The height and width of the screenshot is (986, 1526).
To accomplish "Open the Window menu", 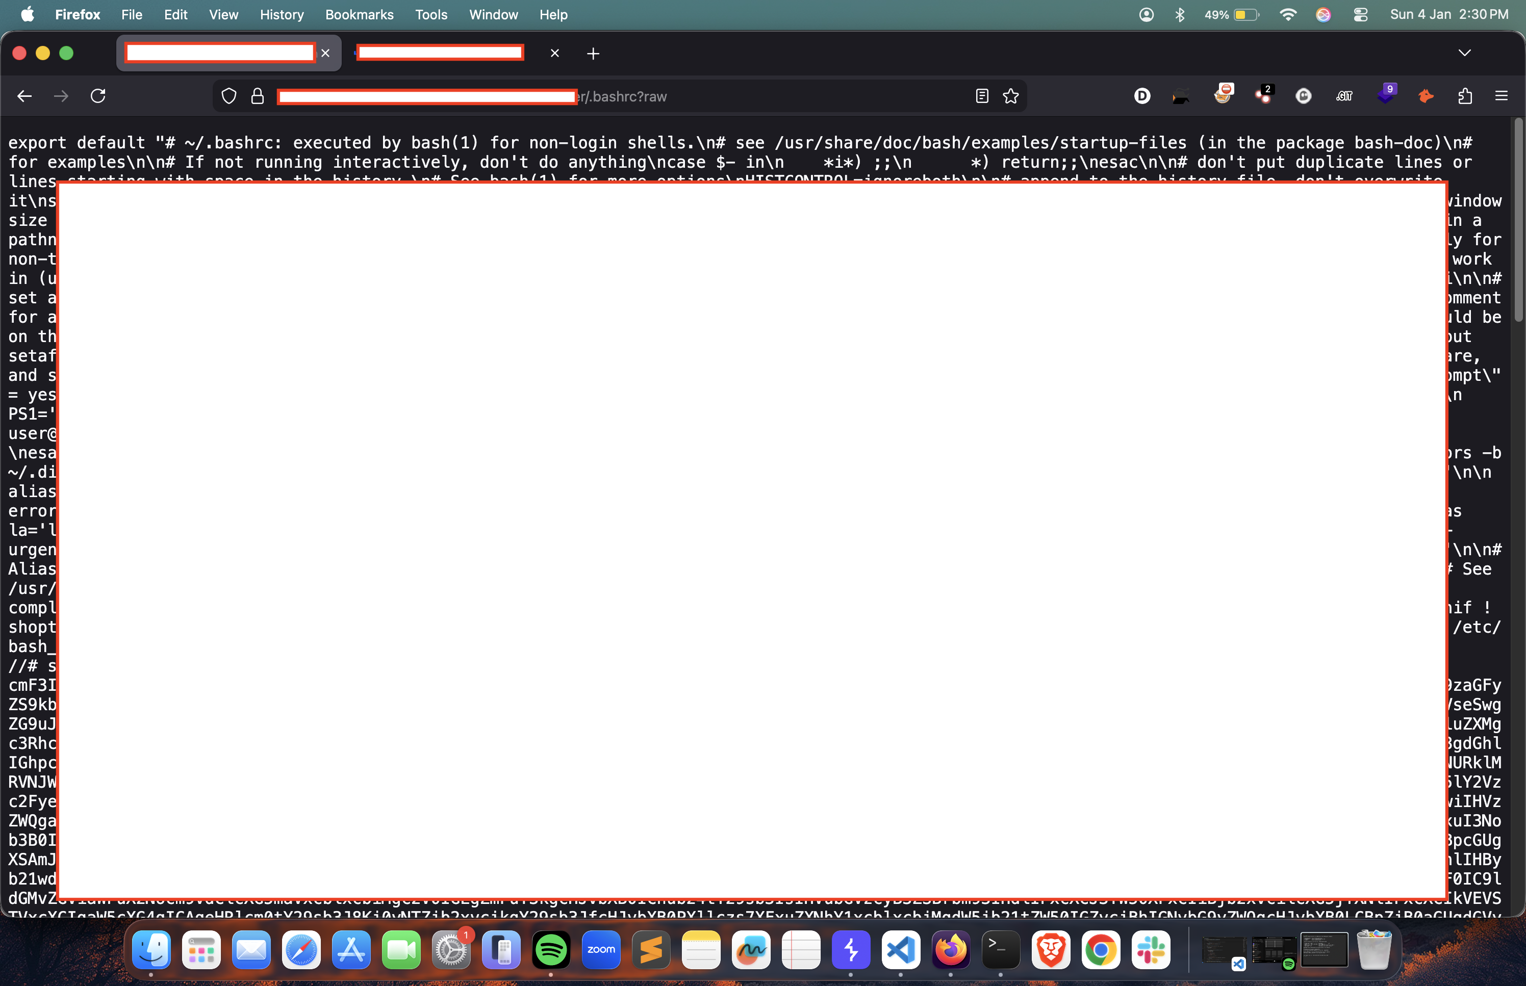I will (x=493, y=14).
